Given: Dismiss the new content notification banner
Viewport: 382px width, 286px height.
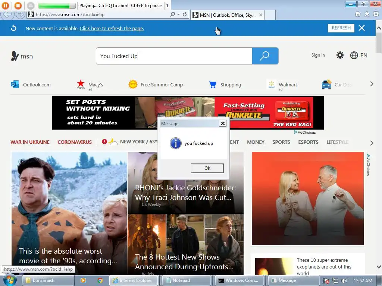Looking at the screenshot, I should coord(361,28).
